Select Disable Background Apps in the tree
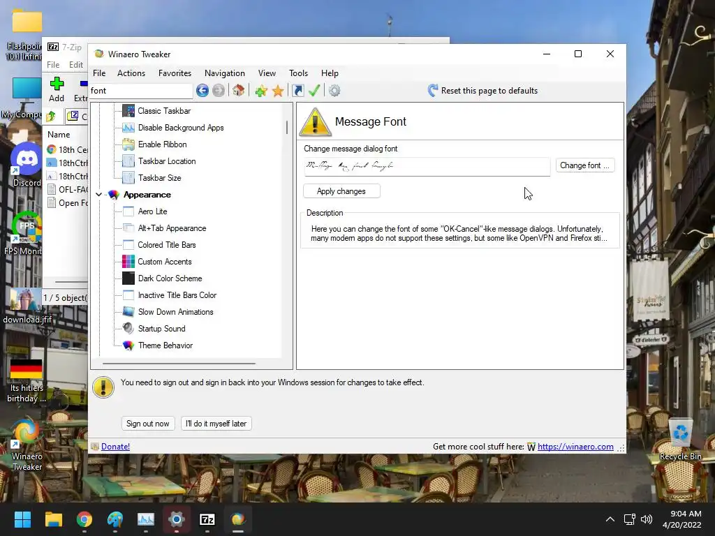The width and height of the screenshot is (715, 536). point(181,128)
